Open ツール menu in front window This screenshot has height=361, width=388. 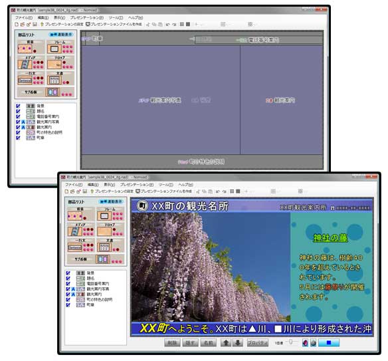click(166, 185)
